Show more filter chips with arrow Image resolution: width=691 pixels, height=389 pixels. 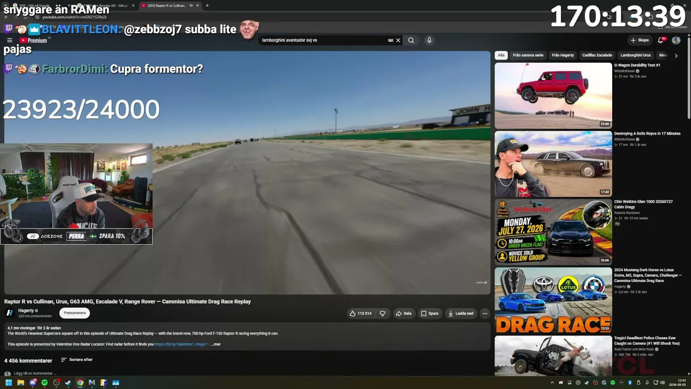tap(676, 55)
